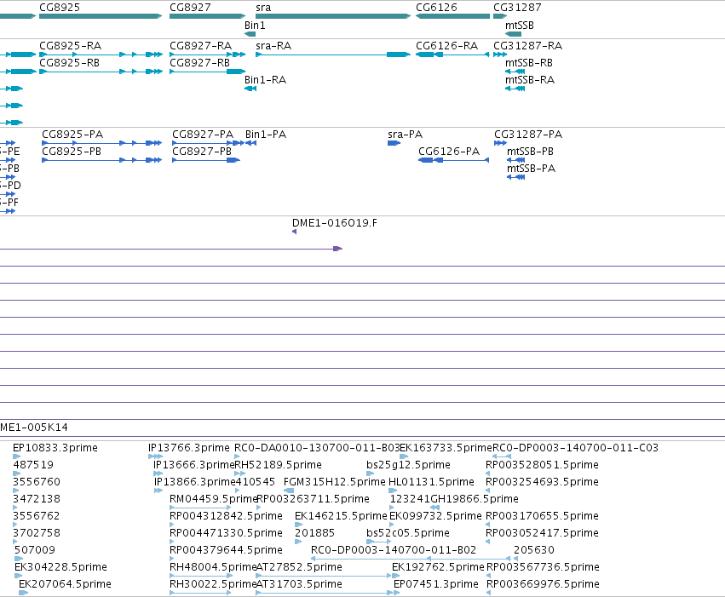Click the EK207064.5prime label

(x=66, y=584)
